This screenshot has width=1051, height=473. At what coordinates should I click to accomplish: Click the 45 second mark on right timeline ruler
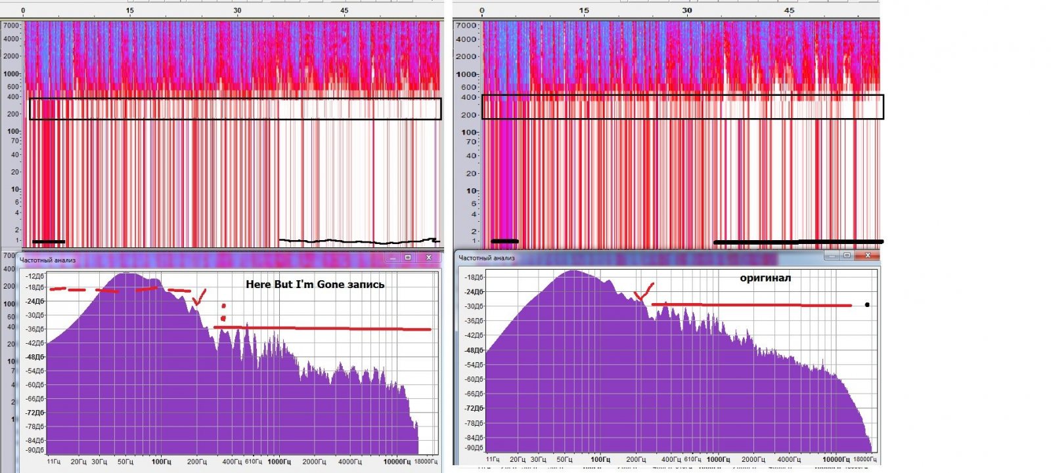point(789,10)
